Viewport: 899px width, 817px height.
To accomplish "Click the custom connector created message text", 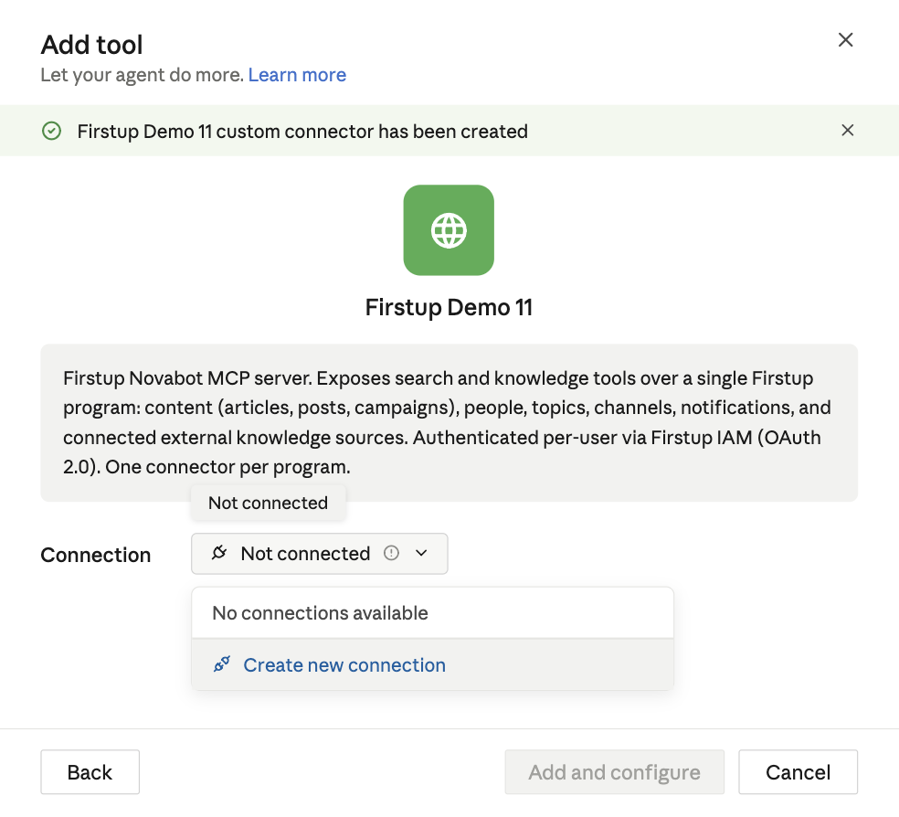I will [x=302, y=132].
